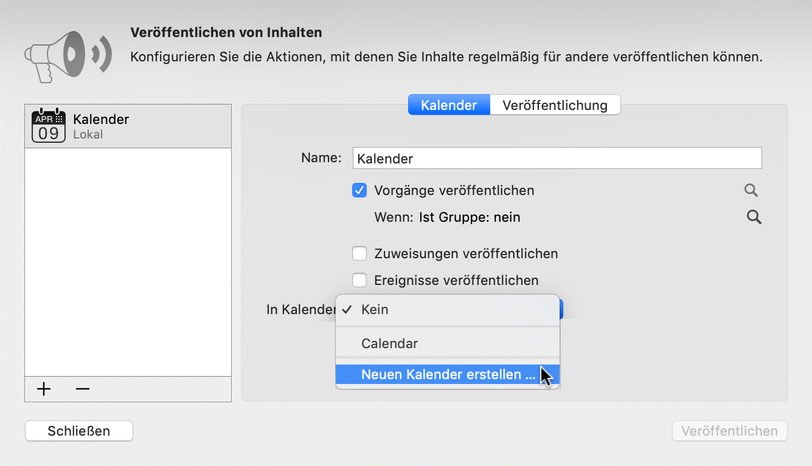
Task: Switch to the Kalender tab
Action: pyautogui.click(x=449, y=105)
